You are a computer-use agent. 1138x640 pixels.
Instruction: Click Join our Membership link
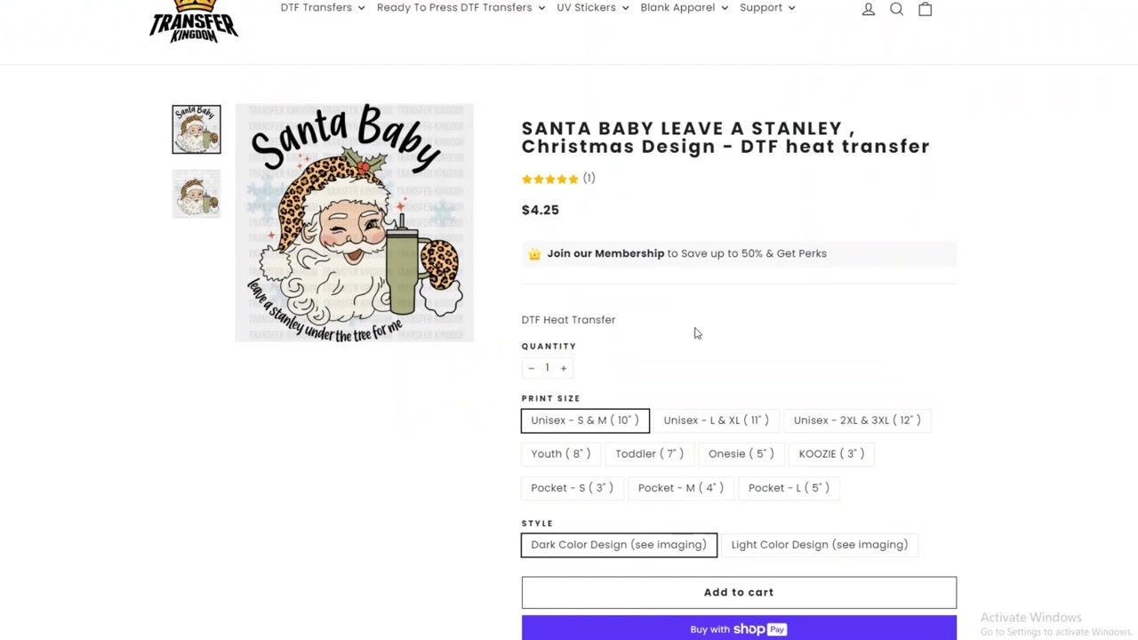click(605, 254)
